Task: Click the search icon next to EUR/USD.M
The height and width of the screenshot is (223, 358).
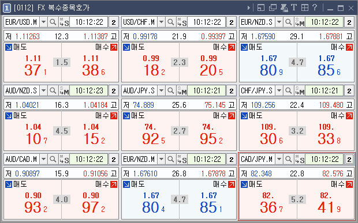Action: click(53, 22)
